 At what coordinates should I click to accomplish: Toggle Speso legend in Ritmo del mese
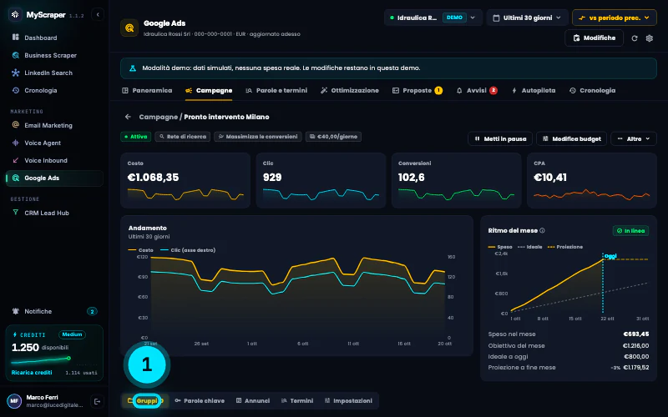pos(500,247)
